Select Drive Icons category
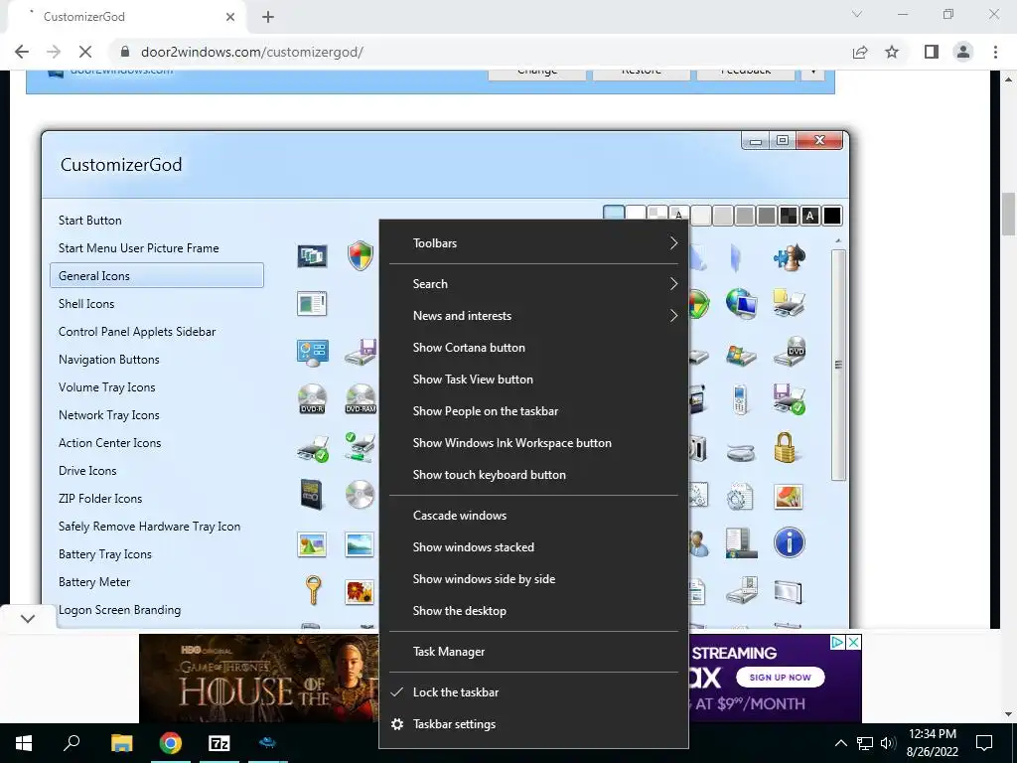 pos(87,470)
